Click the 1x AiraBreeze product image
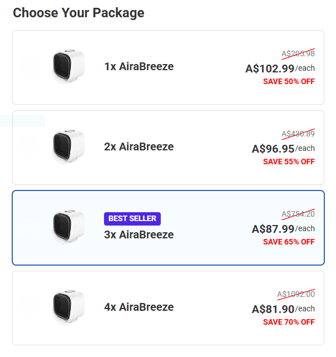 pyautogui.click(x=68, y=67)
